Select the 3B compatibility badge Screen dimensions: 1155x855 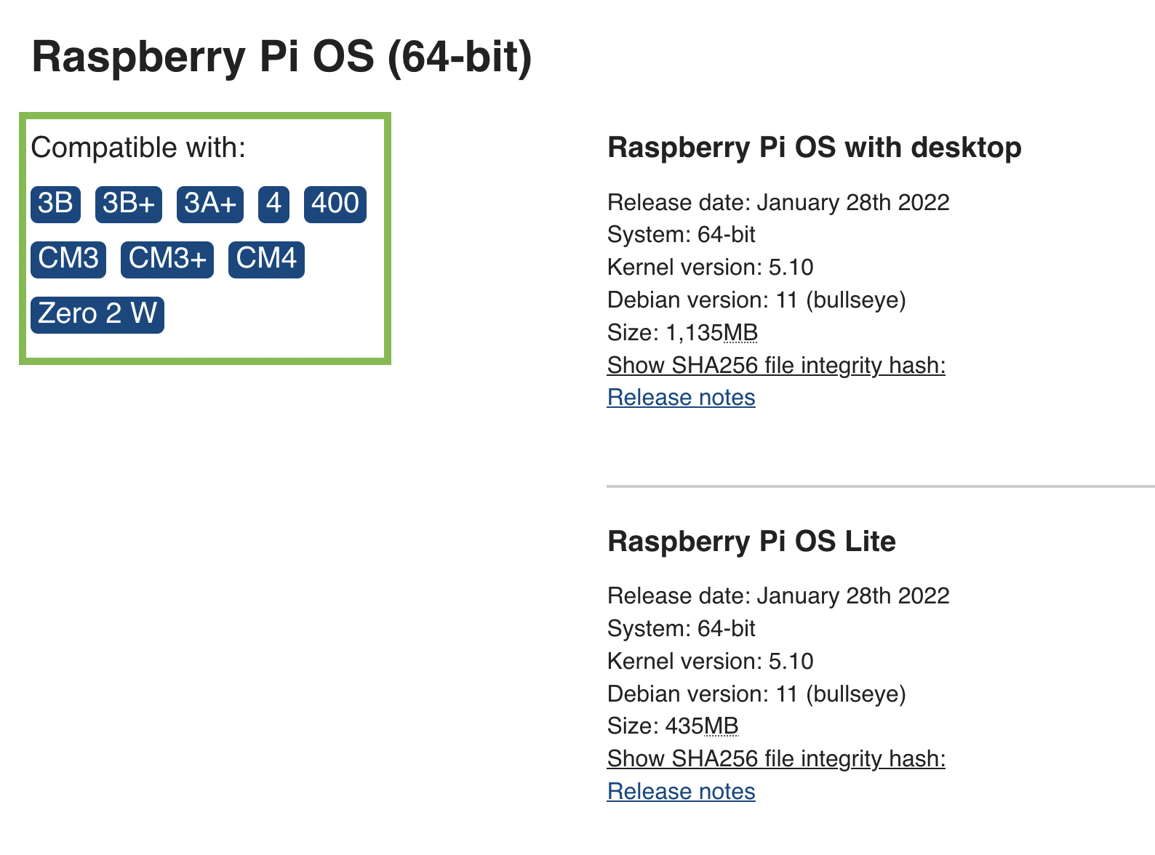coord(56,204)
